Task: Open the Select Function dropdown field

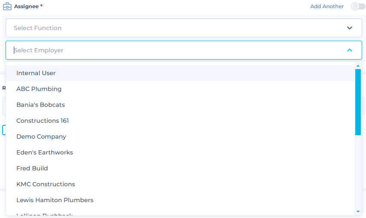Action: (172, 28)
